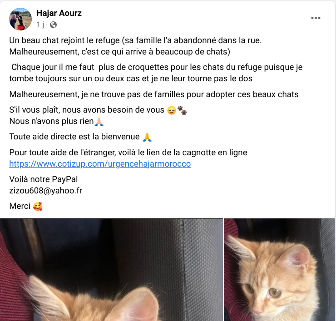This screenshot has width=336, height=321.
Task: Click the folded hands emoji after "rien"
Action: pyautogui.click(x=99, y=122)
